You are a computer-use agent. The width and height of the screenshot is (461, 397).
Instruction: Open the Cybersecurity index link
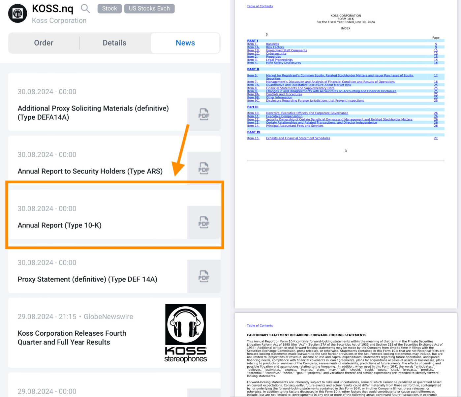[276, 53]
